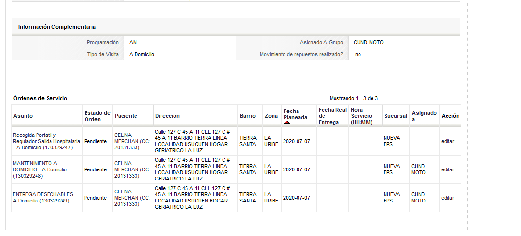Select date 2020-07-07 in MANTENIMIENTO row
521x236 pixels.
coord(297,169)
